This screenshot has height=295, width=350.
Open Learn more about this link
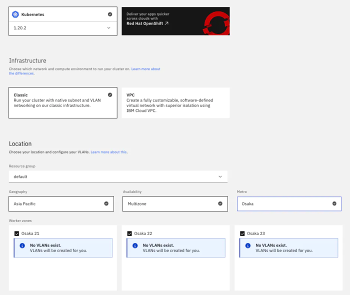pyautogui.click(x=109, y=152)
